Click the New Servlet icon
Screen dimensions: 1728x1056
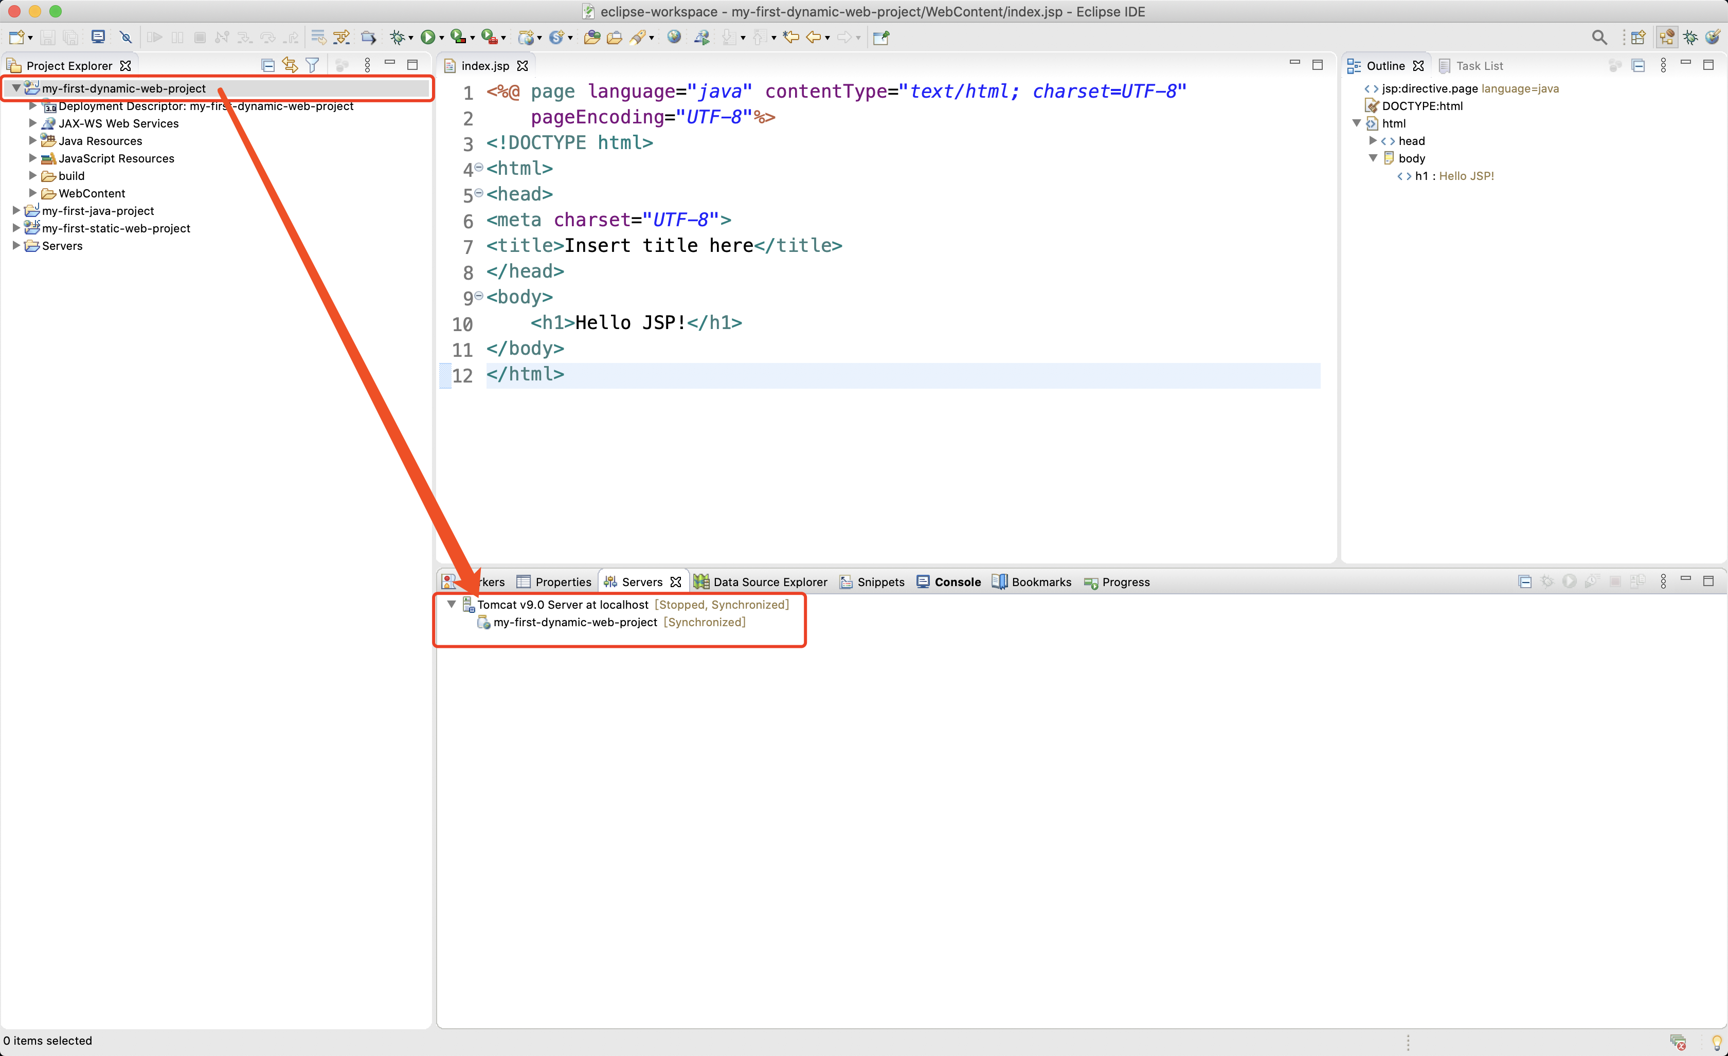557,37
